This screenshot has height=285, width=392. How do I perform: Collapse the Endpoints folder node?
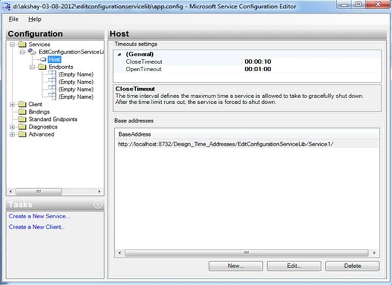point(32,67)
